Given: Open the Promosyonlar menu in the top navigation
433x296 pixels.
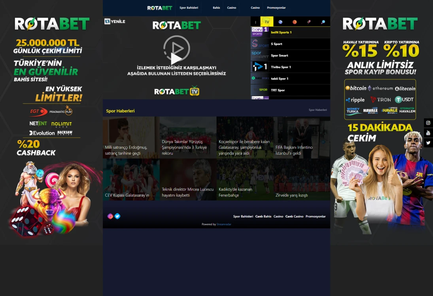Looking at the screenshot, I should pos(277,7).
